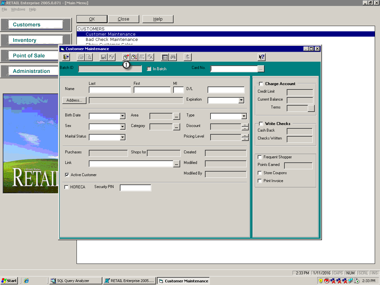Open the Sex dropdown

(x=122, y=127)
